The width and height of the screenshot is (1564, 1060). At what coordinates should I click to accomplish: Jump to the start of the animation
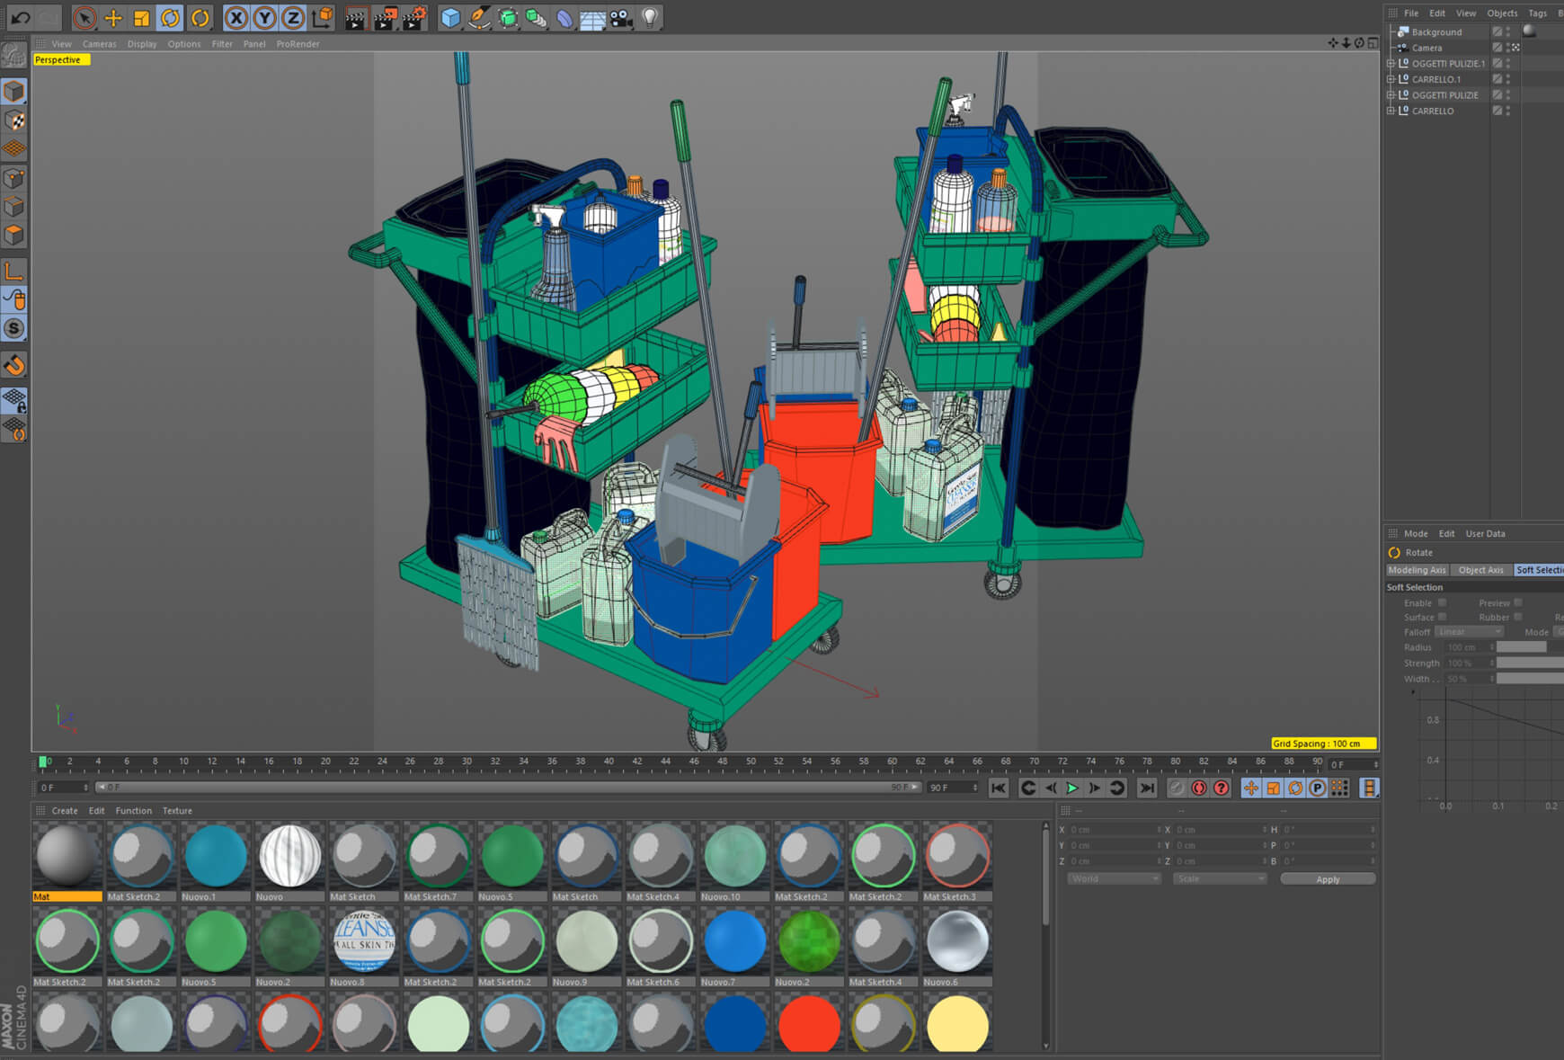[998, 788]
